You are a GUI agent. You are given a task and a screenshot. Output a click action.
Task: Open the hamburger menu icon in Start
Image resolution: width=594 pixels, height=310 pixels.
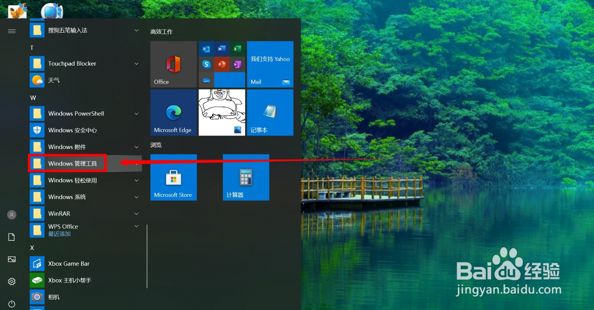tap(12, 31)
